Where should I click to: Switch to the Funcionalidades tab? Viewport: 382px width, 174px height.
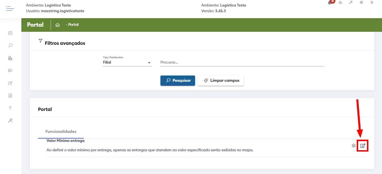coord(61,132)
